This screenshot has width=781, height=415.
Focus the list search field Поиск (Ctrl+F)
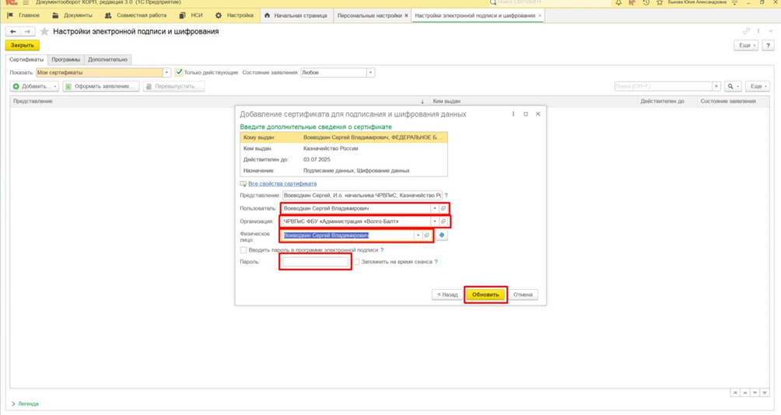tap(664, 86)
